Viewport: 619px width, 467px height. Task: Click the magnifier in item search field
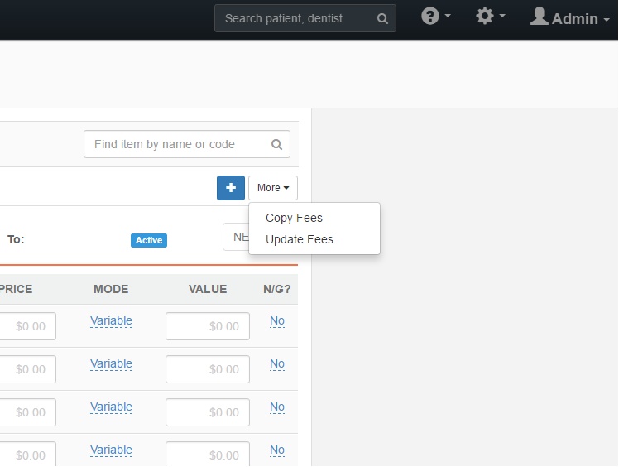[277, 144]
